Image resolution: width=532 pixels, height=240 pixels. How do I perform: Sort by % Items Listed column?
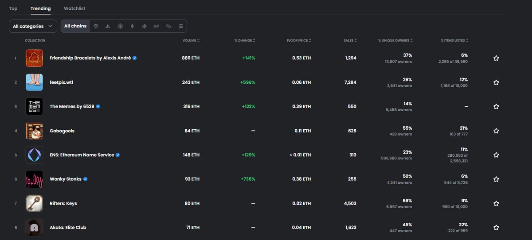pyautogui.click(x=454, y=40)
